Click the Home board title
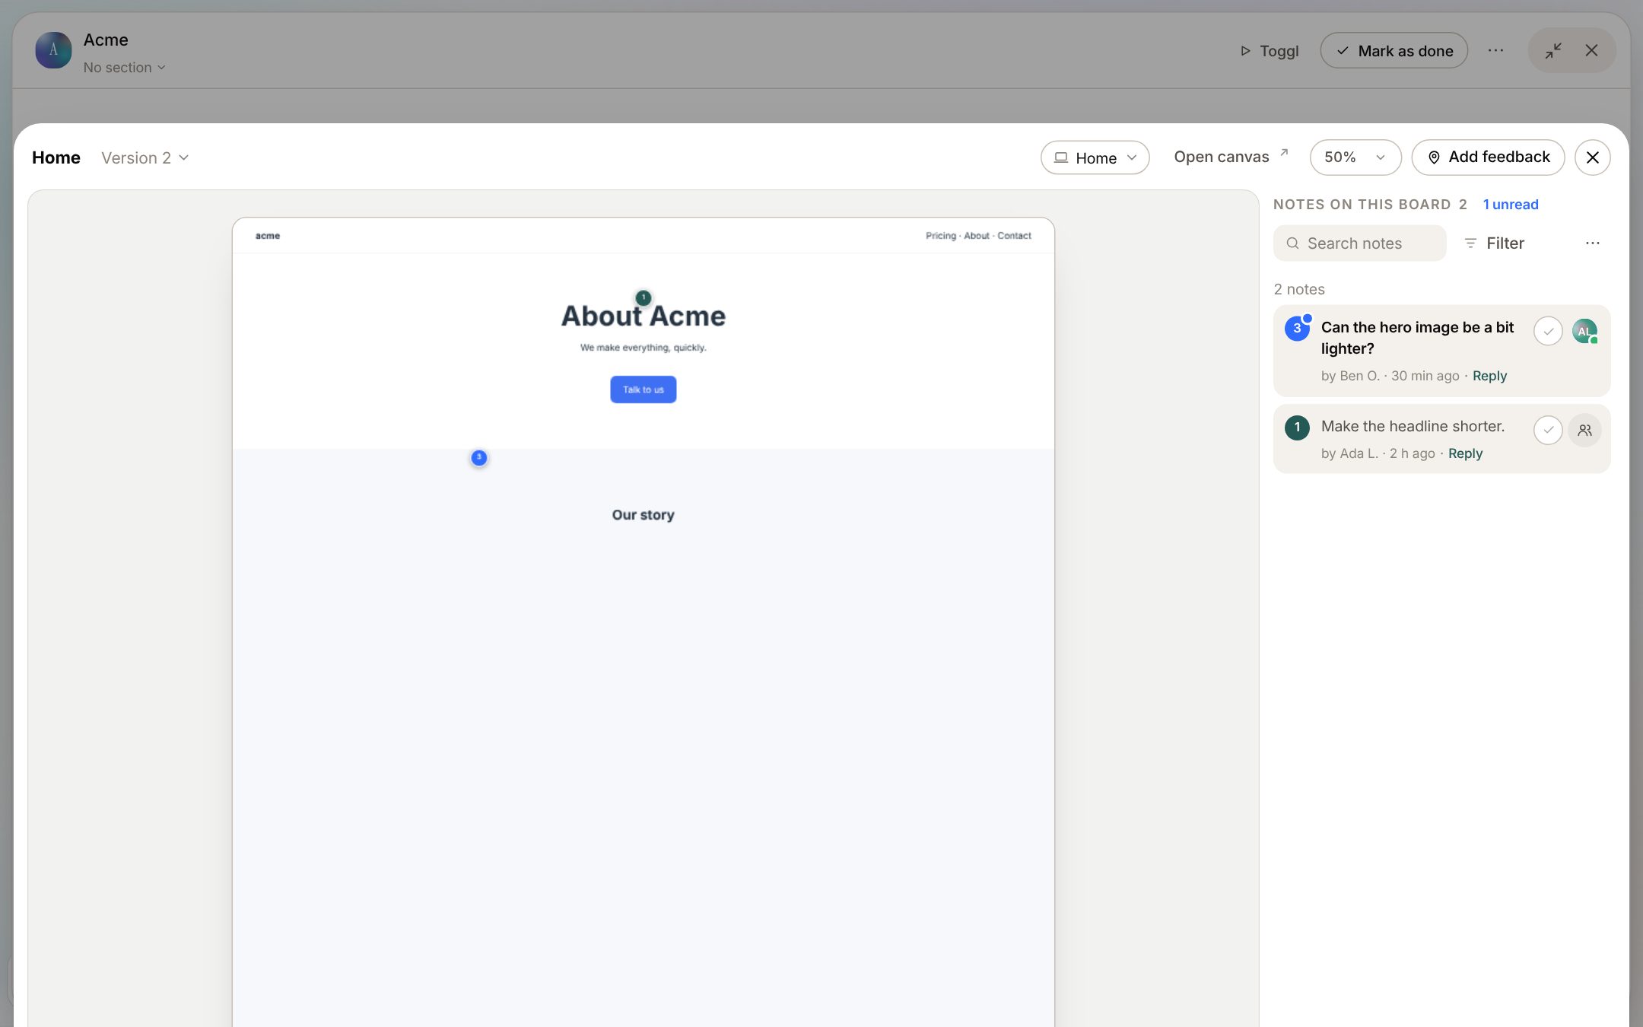 (x=56, y=157)
